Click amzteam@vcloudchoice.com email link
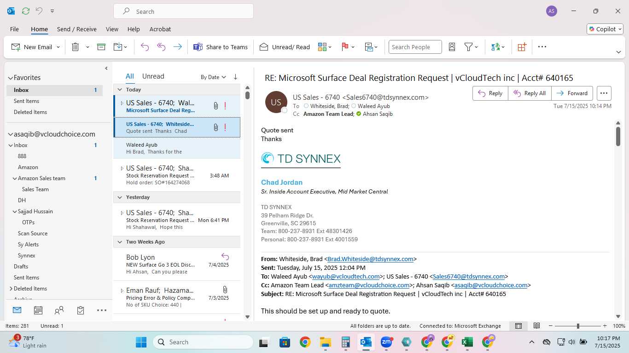 coord(369,285)
